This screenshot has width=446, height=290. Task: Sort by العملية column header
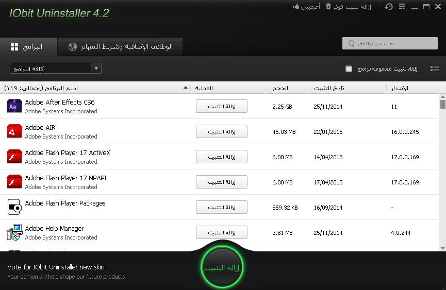204,88
